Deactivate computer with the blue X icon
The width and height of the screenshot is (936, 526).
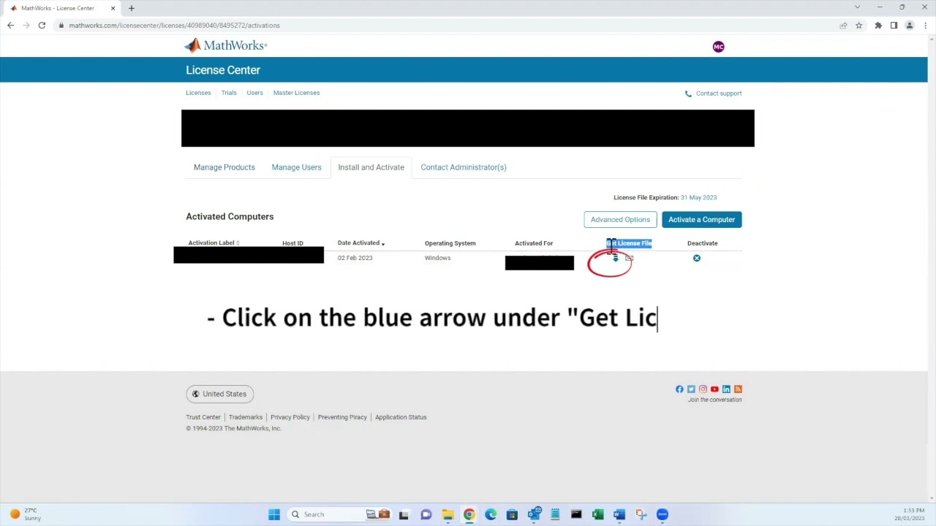697,258
